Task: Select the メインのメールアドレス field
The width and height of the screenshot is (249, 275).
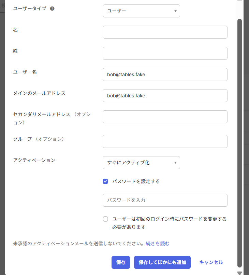Action: (x=165, y=96)
